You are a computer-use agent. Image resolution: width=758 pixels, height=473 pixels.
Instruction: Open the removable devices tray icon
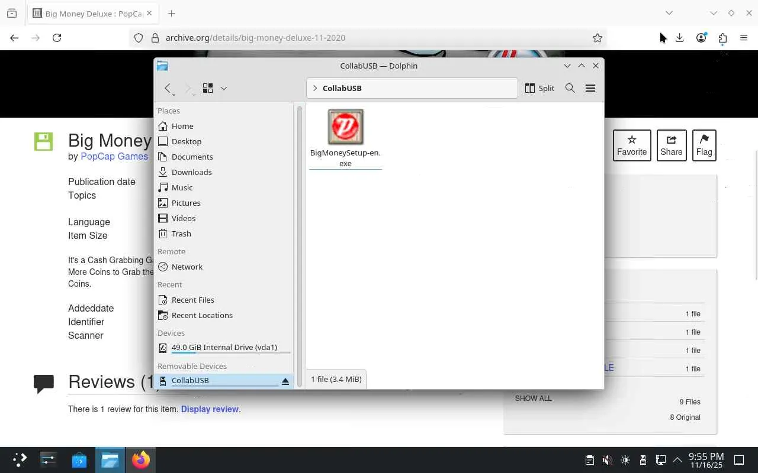[x=643, y=460]
